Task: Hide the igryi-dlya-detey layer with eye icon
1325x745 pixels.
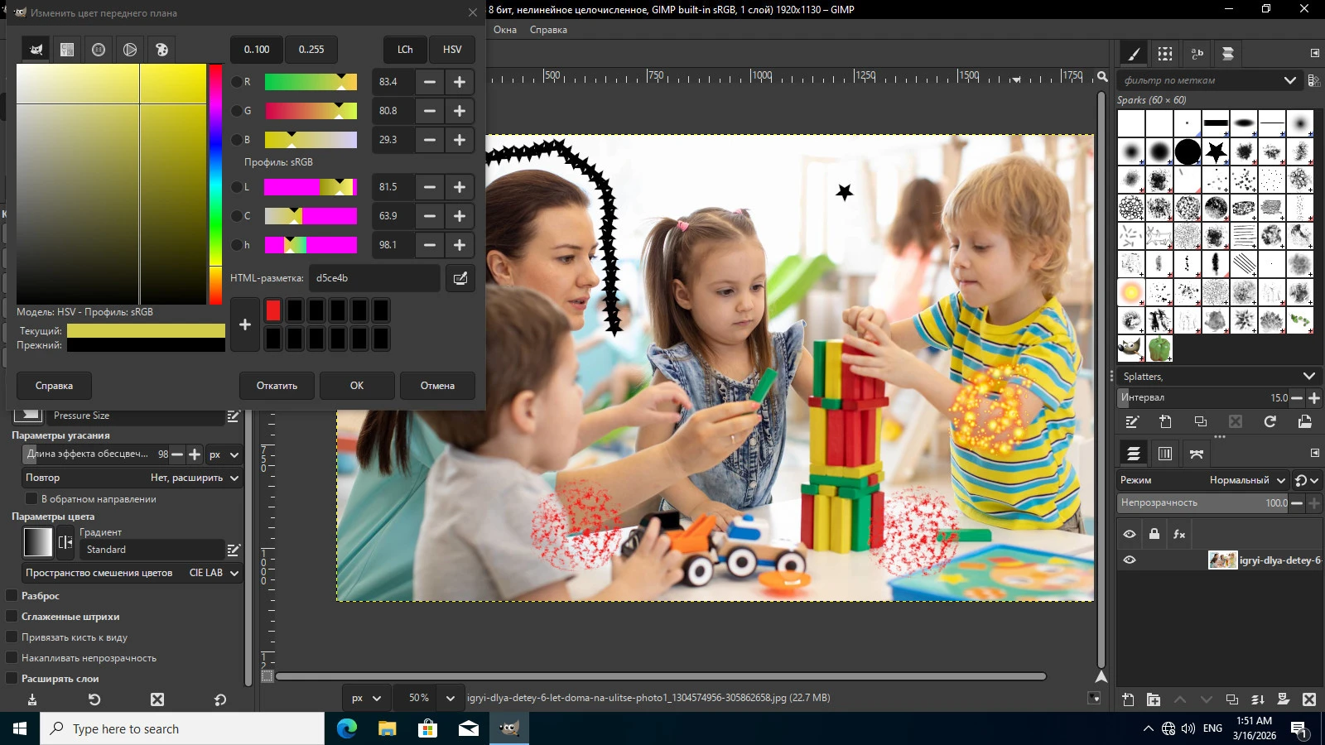Action: click(1130, 560)
